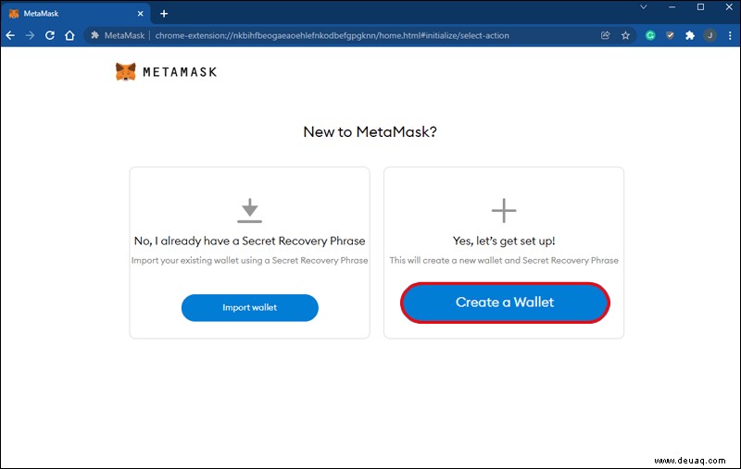Bookmark this page with the star icon
Screen dimensions: 741x469
(x=626, y=35)
